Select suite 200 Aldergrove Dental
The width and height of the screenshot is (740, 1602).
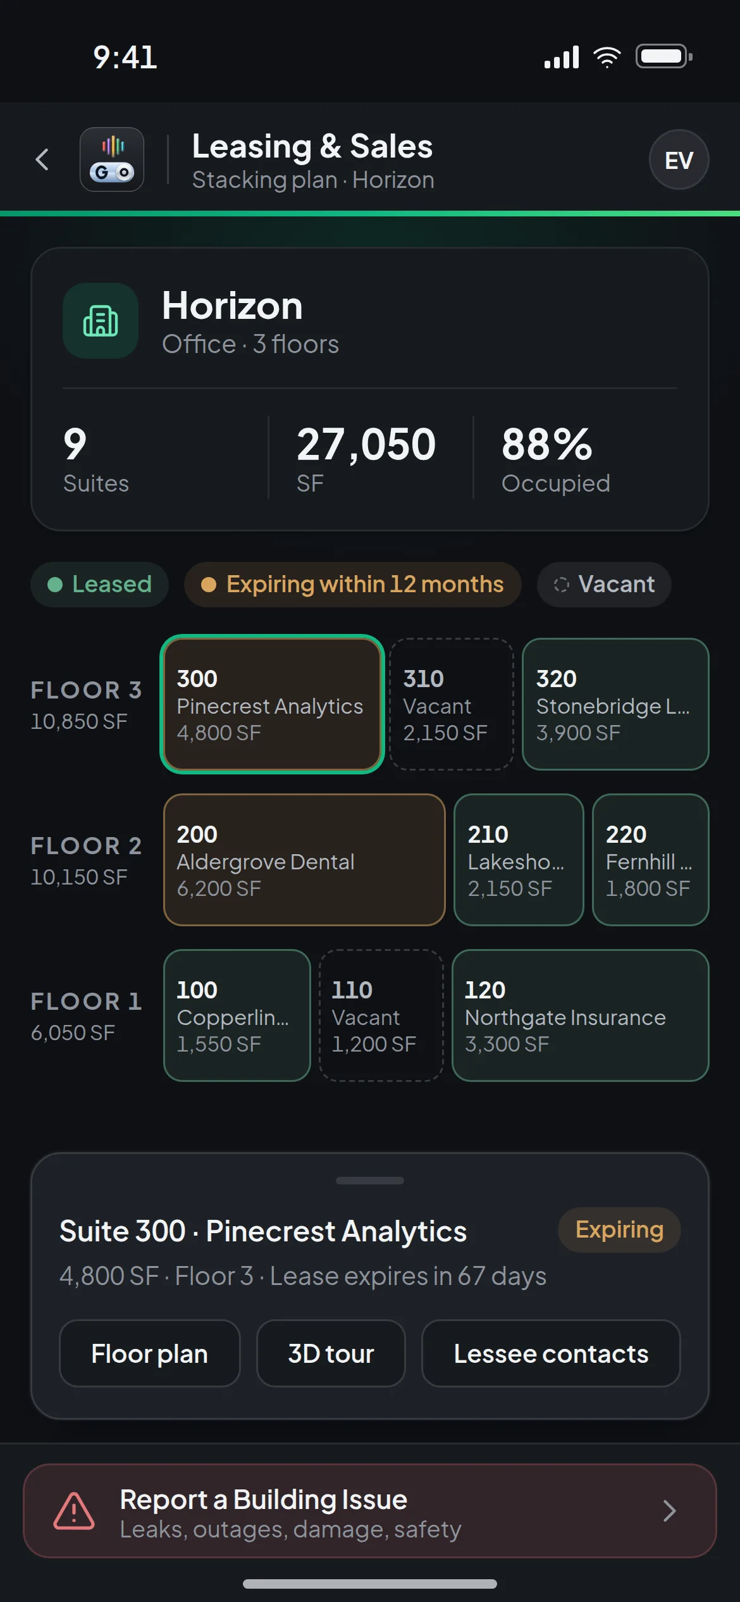coord(304,860)
